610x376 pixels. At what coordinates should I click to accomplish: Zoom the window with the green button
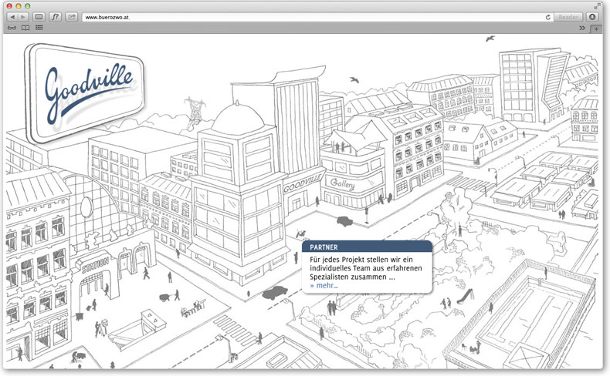(x=27, y=6)
